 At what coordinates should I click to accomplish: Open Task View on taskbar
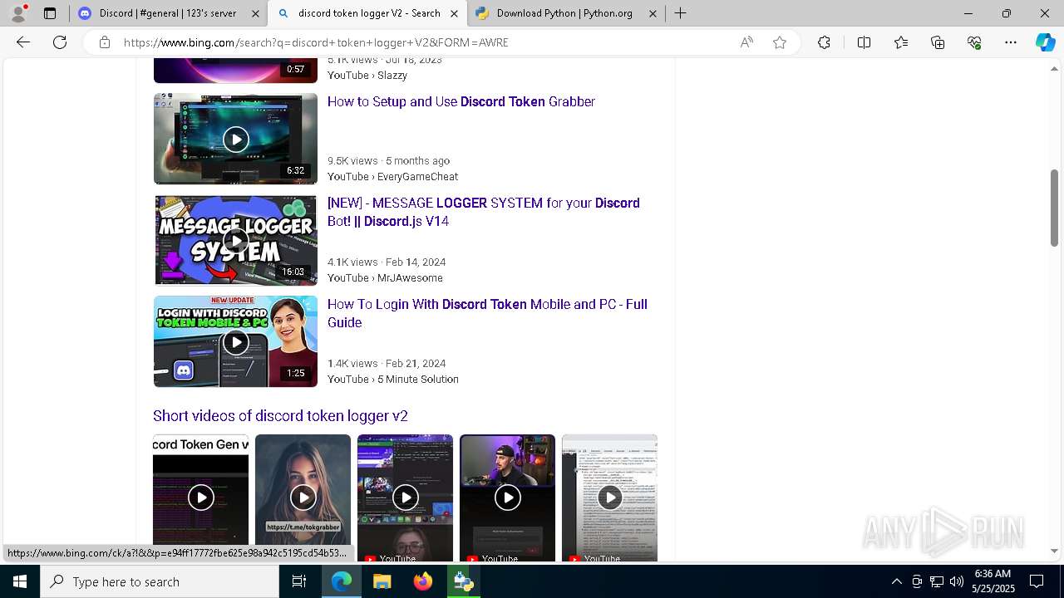click(x=299, y=581)
